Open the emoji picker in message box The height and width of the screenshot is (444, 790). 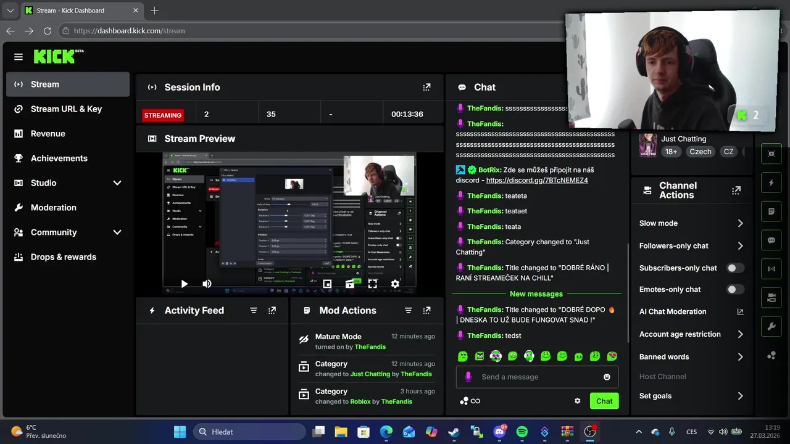[607, 377]
